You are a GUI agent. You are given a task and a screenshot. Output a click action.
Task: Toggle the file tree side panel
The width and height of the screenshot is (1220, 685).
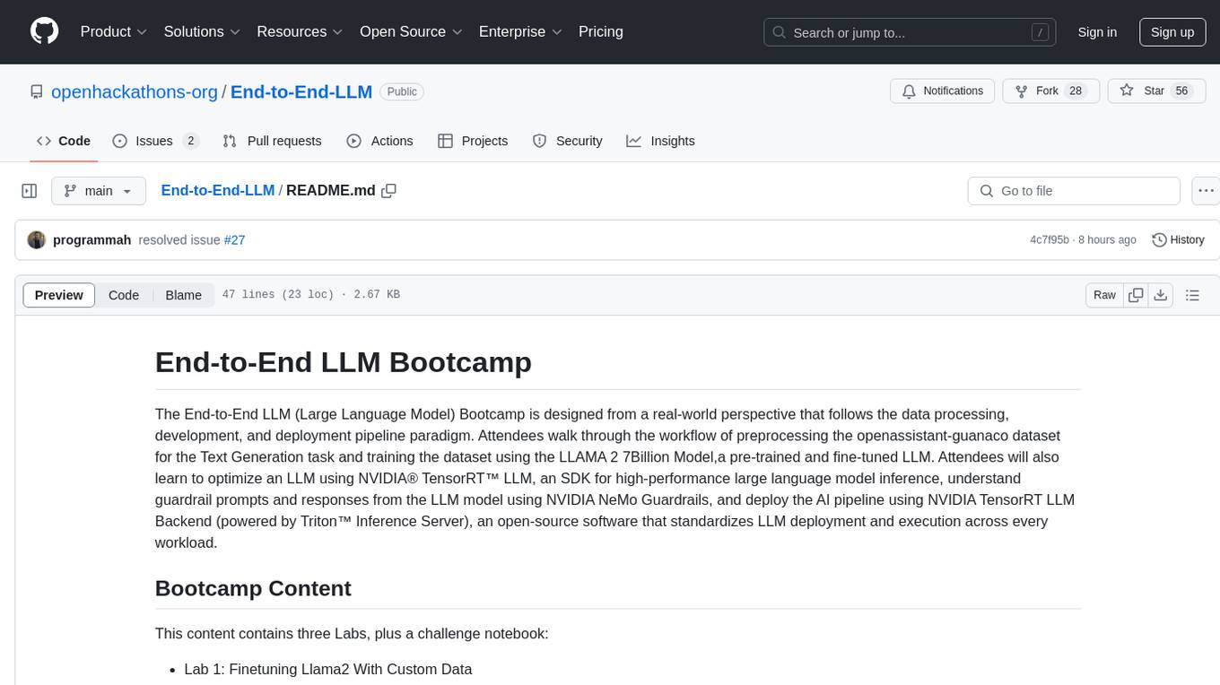click(30, 191)
